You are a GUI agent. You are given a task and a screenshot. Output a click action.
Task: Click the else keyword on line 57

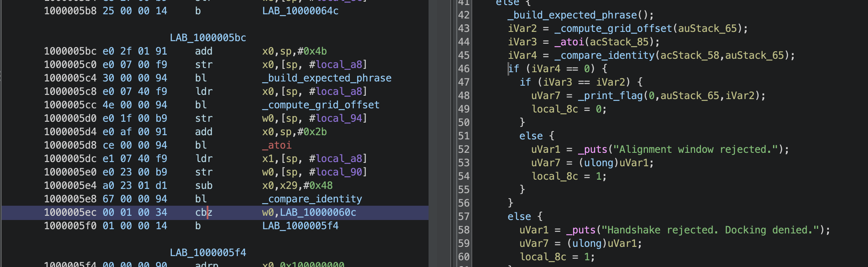click(x=519, y=217)
